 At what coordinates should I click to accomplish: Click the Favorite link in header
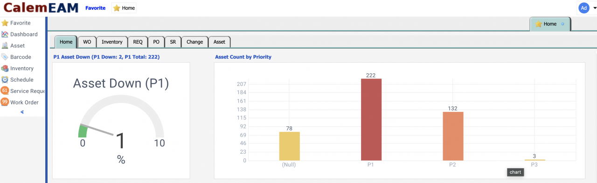click(x=95, y=8)
